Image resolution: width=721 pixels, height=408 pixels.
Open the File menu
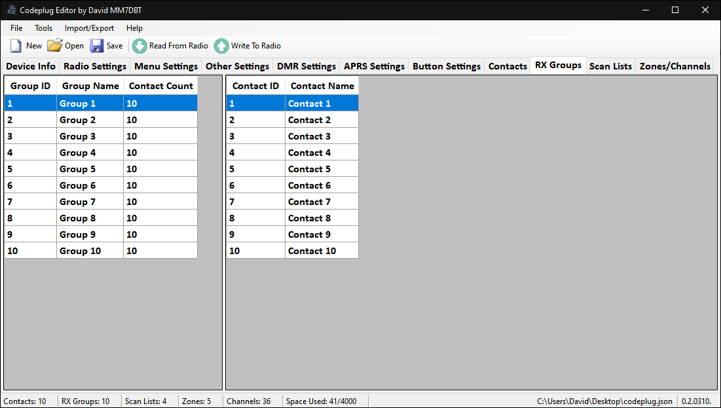click(x=16, y=28)
